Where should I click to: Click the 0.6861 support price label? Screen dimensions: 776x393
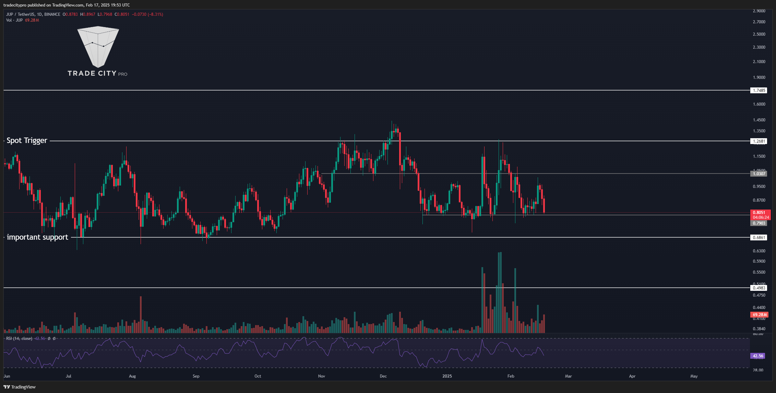click(759, 237)
